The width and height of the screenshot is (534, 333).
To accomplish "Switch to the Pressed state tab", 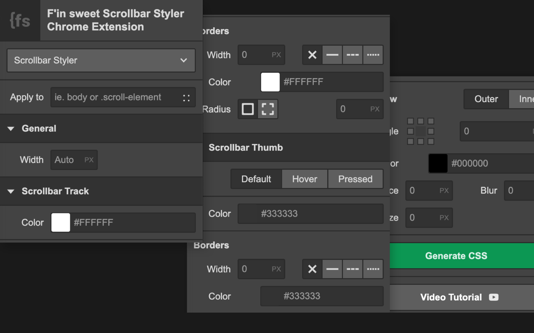I will 355,179.
